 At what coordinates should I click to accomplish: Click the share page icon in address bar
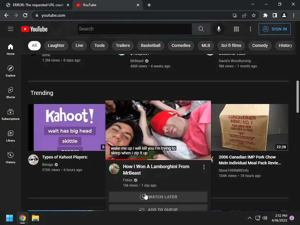pyautogui.click(x=244, y=15)
